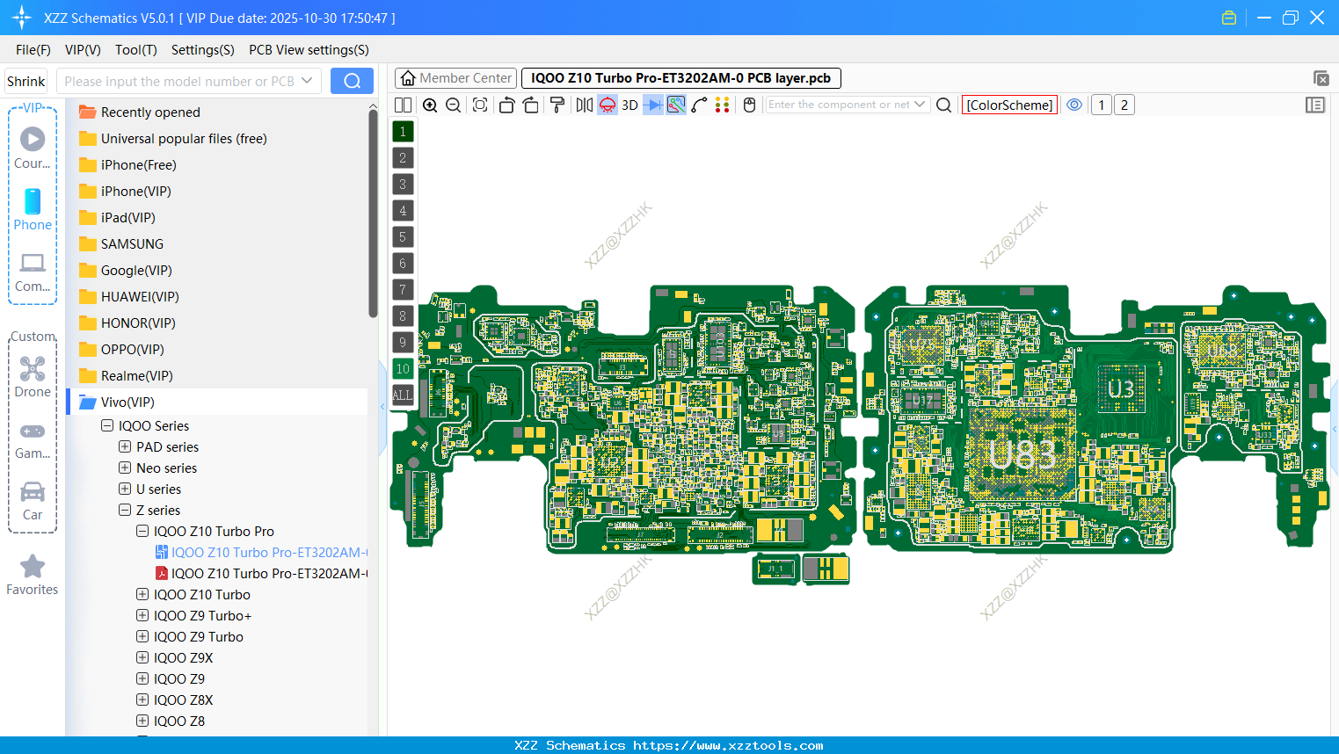Open the VIP(V) menu
The width and height of the screenshot is (1339, 754).
(x=83, y=50)
